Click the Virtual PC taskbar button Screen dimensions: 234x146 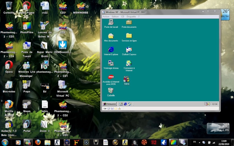183,142
